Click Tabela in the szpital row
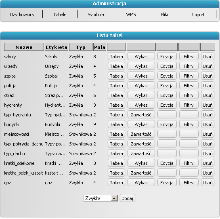The height and width of the screenshot is (219, 220). (116, 76)
